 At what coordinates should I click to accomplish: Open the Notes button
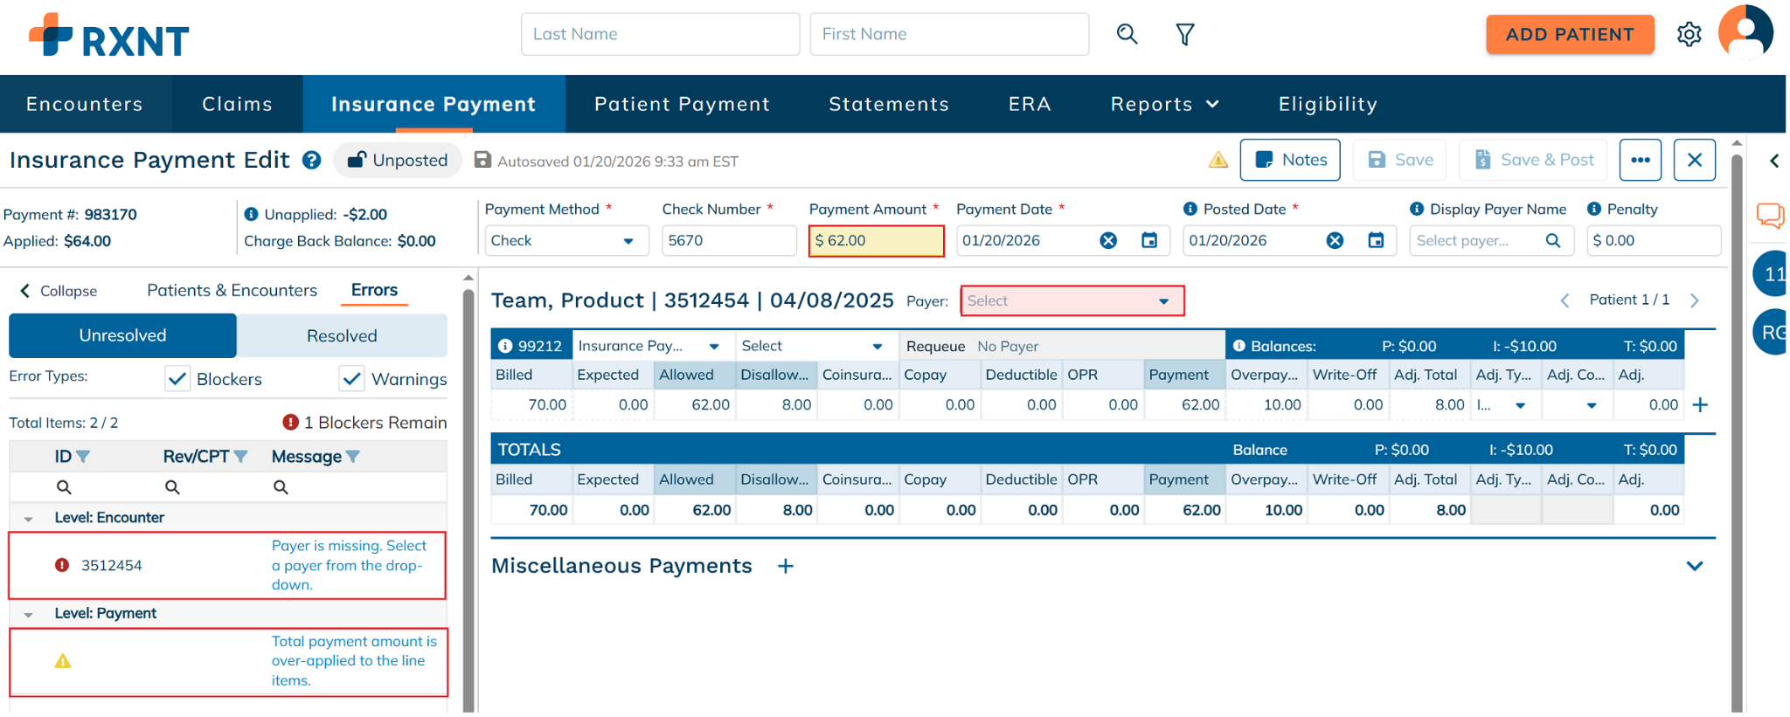click(x=1289, y=160)
